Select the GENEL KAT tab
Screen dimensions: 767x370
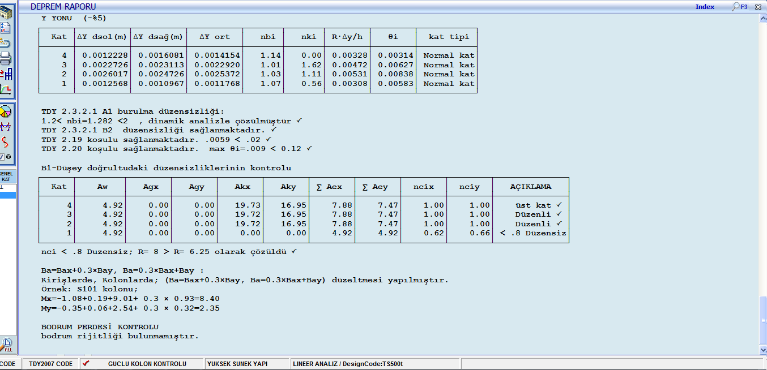click(x=7, y=176)
